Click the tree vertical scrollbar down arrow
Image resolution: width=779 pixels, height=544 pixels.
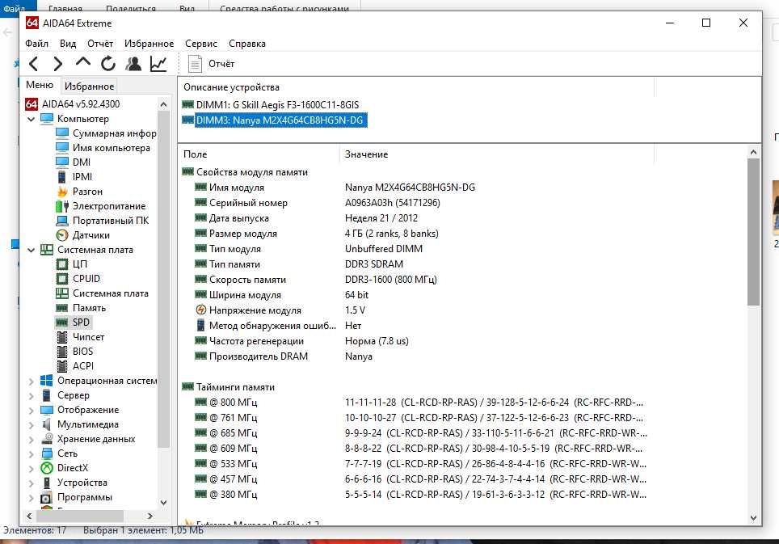point(163,503)
